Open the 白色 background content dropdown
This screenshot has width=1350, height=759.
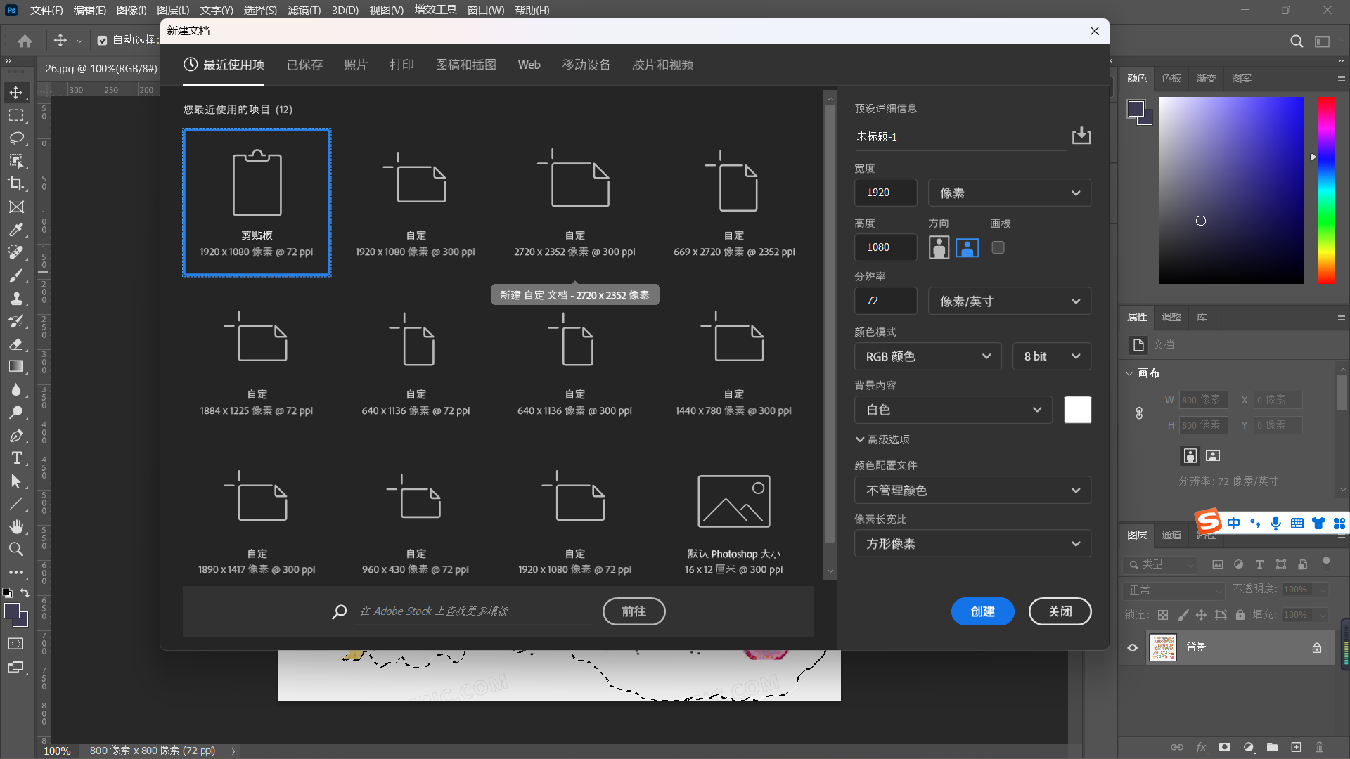pos(953,410)
